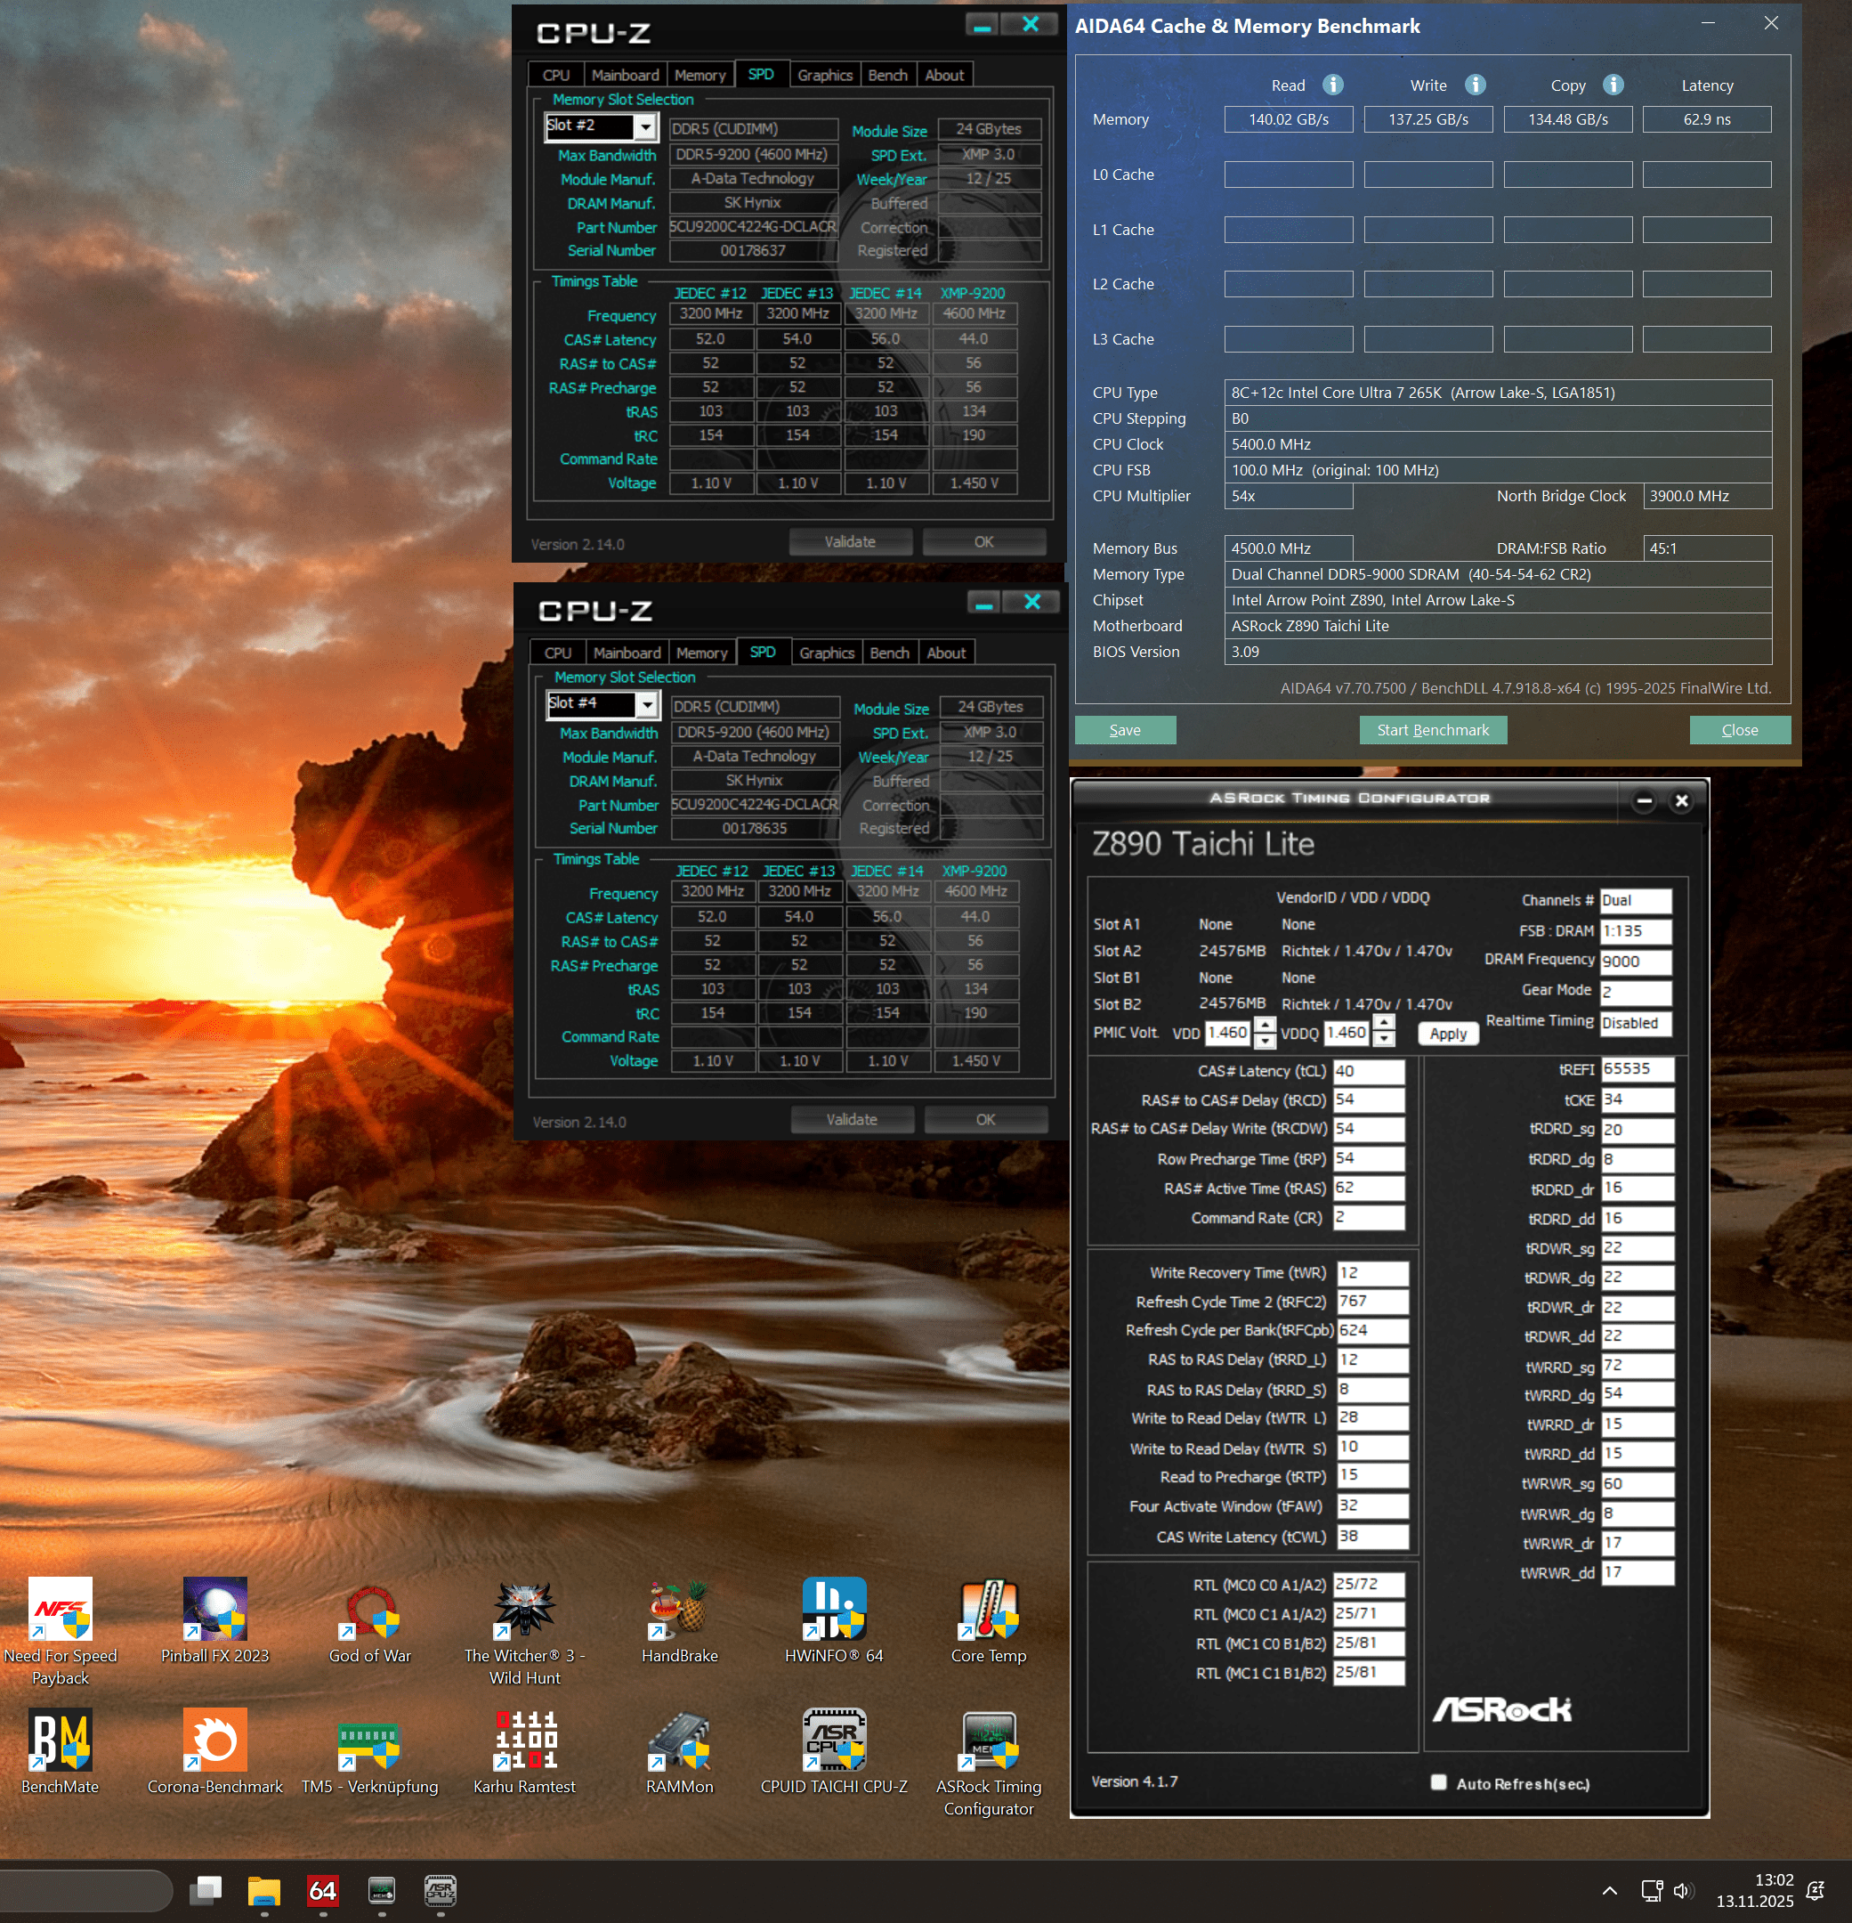Viewport: 1852px width, 1923px height.
Task: Click the Copy info icon in AIDA64
Action: point(1613,85)
